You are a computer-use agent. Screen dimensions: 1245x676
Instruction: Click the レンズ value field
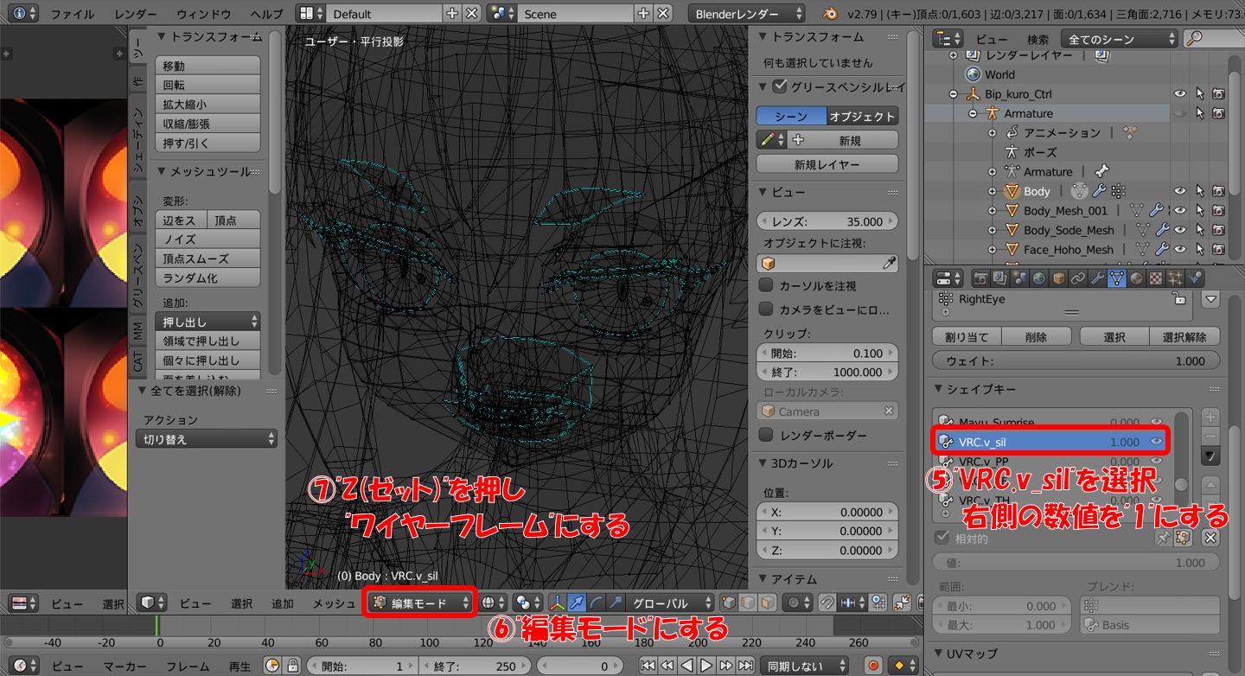click(827, 221)
